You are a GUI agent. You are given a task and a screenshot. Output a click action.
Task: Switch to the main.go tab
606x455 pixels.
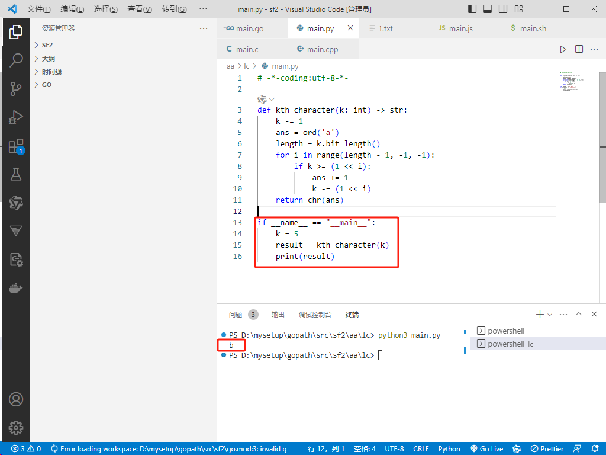(x=252, y=28)
